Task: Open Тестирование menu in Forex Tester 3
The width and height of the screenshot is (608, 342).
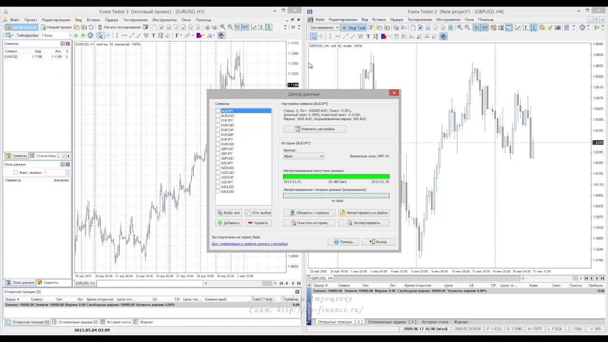Action: tap(135, 20)
